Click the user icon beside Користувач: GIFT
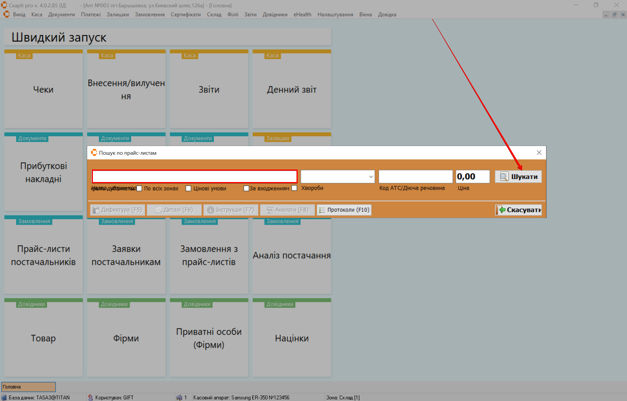 [91, 397]
